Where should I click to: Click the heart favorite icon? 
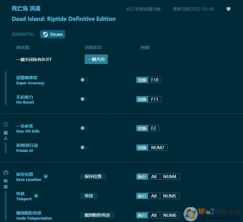click(x=229, y=9)
